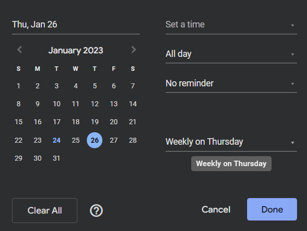Advance to next month with right chevron

pos(133,50)
